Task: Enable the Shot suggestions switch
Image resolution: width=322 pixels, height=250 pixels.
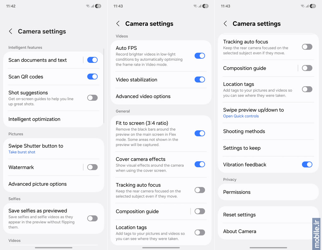Action: coord(92,98)
